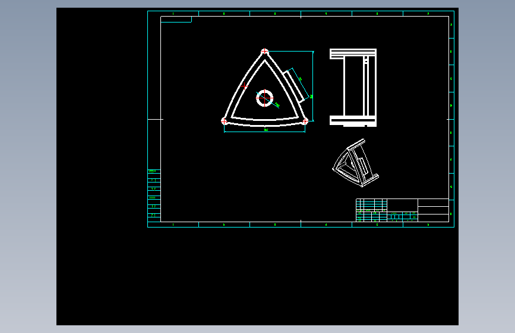Select the rectangular boss on triangle's right side
Viewport: 515px width, 333px height.
tap(294, 86)
